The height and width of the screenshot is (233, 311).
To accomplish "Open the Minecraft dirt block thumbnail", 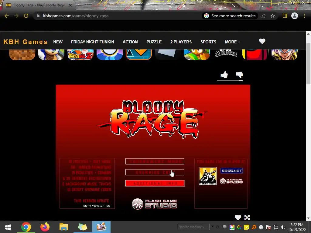I will coord(22,55).
